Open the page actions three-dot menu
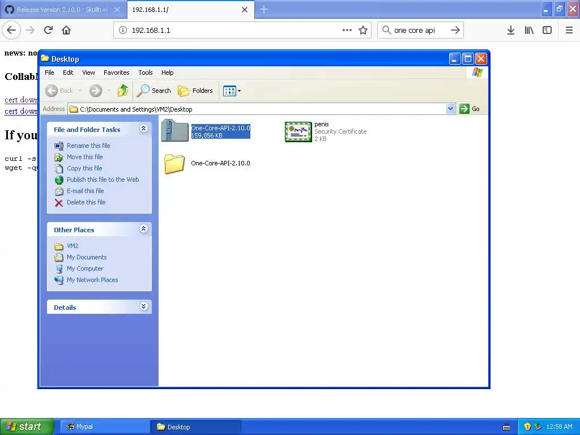This screenshot has width=580, height=435. 347,31
